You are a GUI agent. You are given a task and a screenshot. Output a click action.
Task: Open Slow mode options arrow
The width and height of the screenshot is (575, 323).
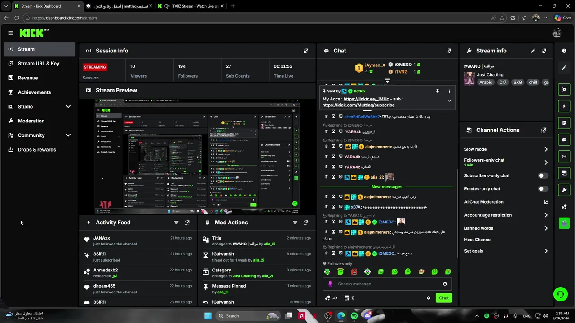pos(546,149)
